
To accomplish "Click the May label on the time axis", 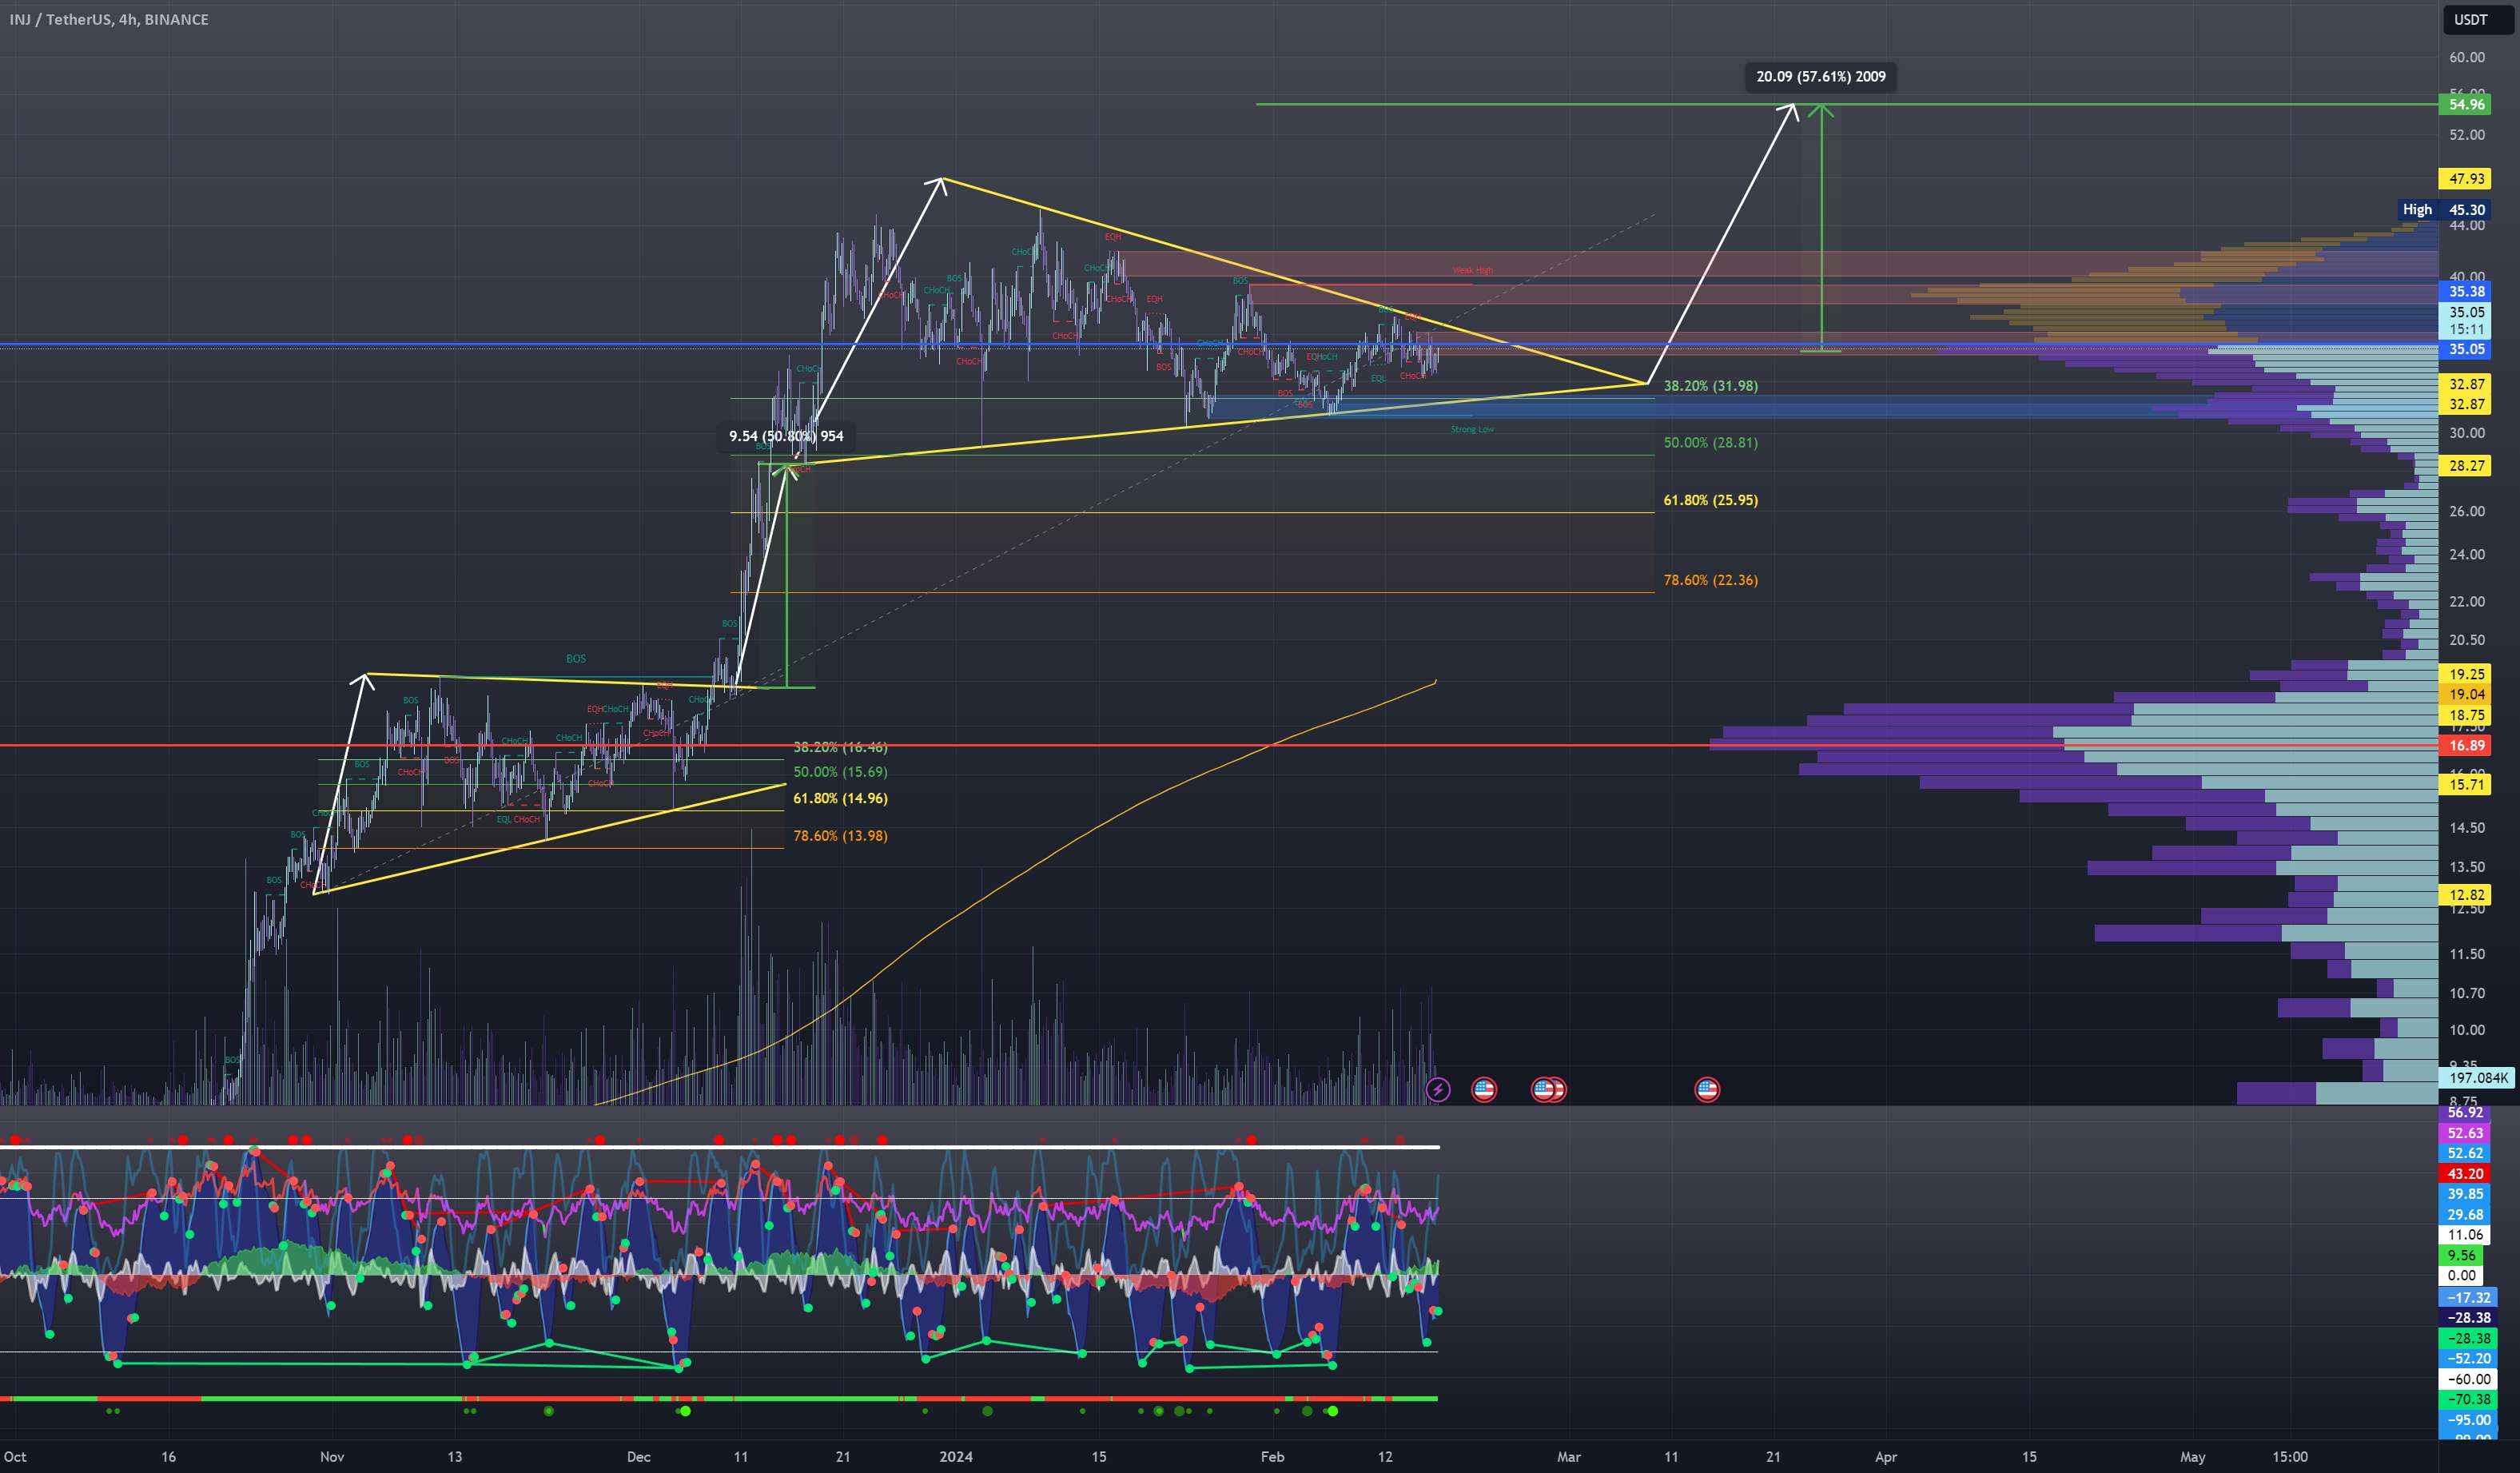I will pos(2192,1456).
